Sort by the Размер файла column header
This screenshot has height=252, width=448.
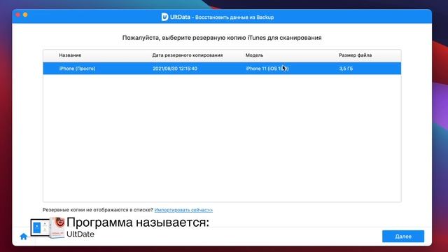point(355,55)
